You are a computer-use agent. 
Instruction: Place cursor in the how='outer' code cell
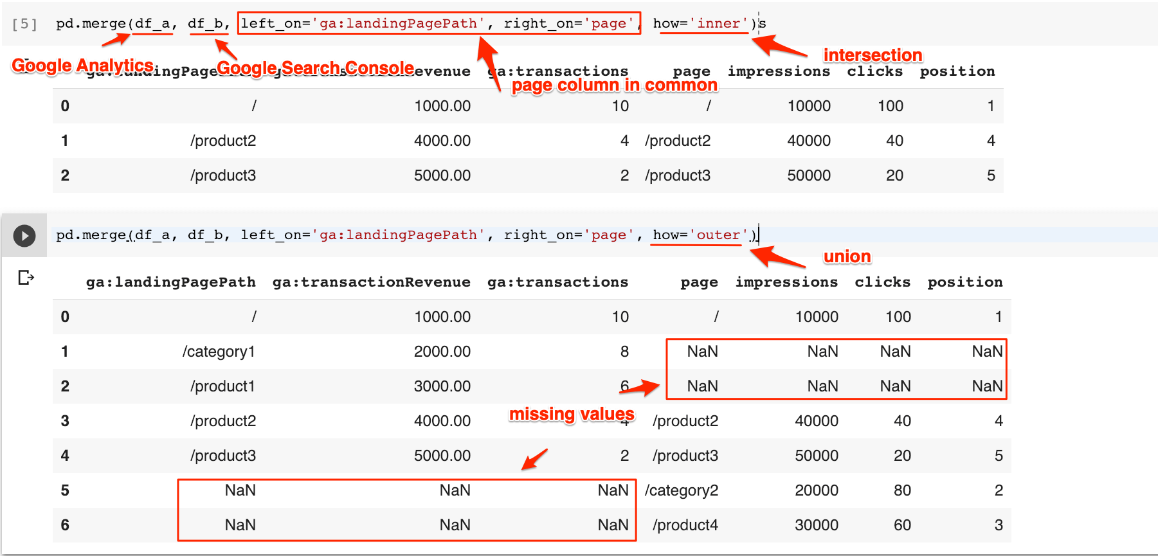click(603, 235)
